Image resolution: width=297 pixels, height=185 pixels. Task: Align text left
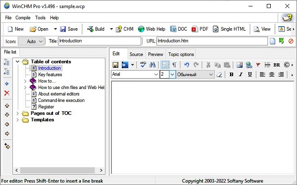(262, 75)
